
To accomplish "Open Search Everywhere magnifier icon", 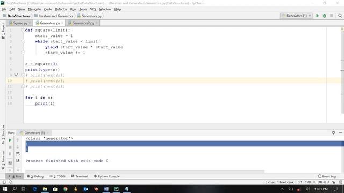I will pos(340,16).
